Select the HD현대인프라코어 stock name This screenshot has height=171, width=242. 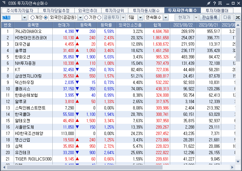[x=31, y=38]
